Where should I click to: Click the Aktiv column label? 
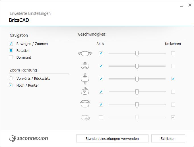(100, 44)
